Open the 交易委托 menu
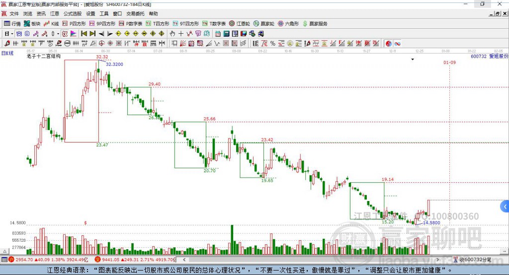Image resolution: width=509 pixels, height=275 pixels. (x=135, y=13)
